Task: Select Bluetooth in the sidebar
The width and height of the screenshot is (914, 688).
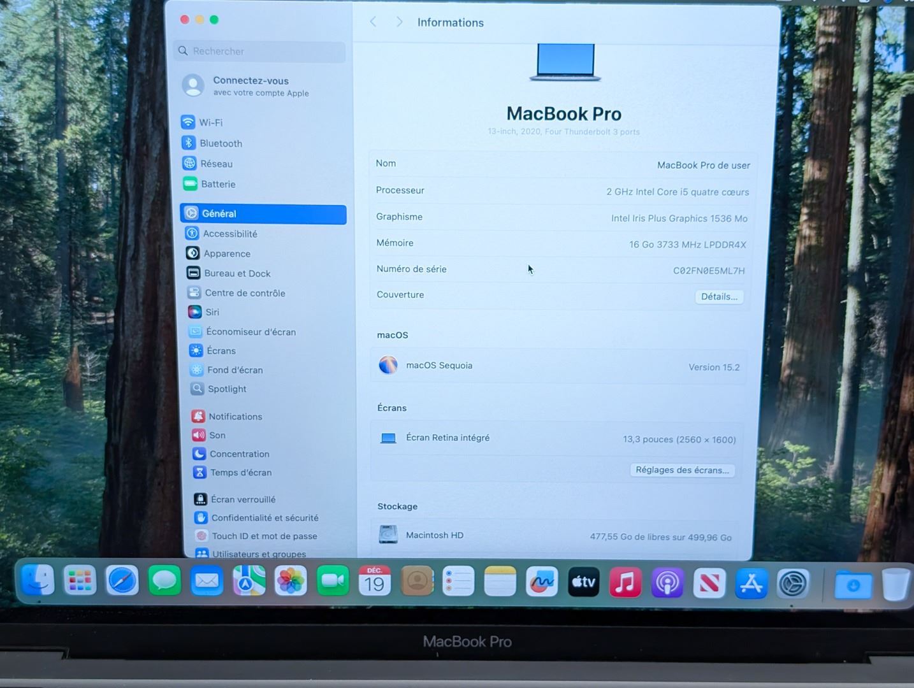Action: tap(220, 143)
